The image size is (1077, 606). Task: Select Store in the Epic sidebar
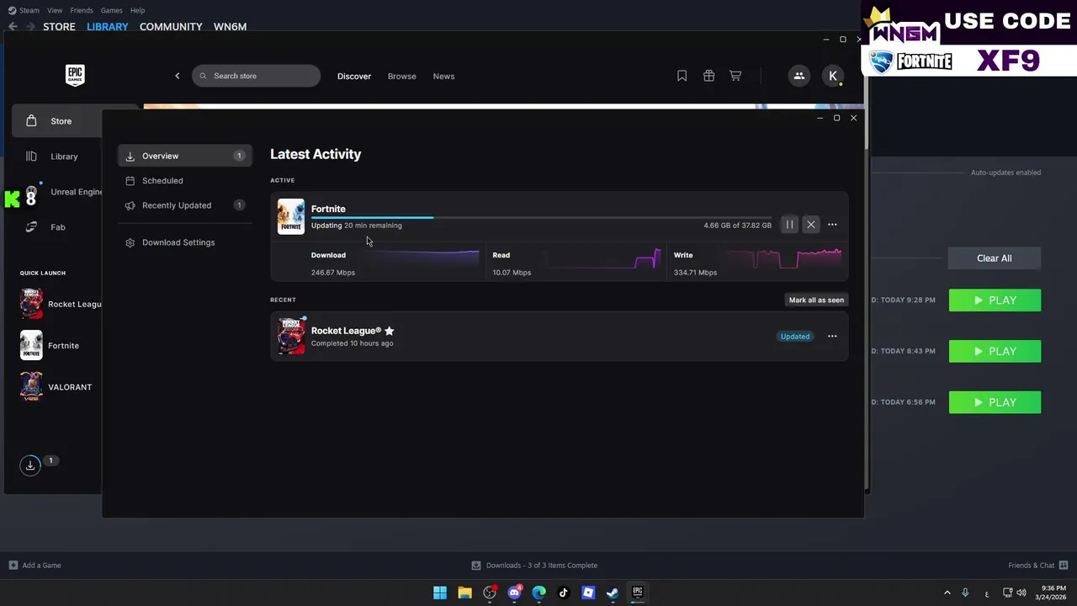coord(57,121)
